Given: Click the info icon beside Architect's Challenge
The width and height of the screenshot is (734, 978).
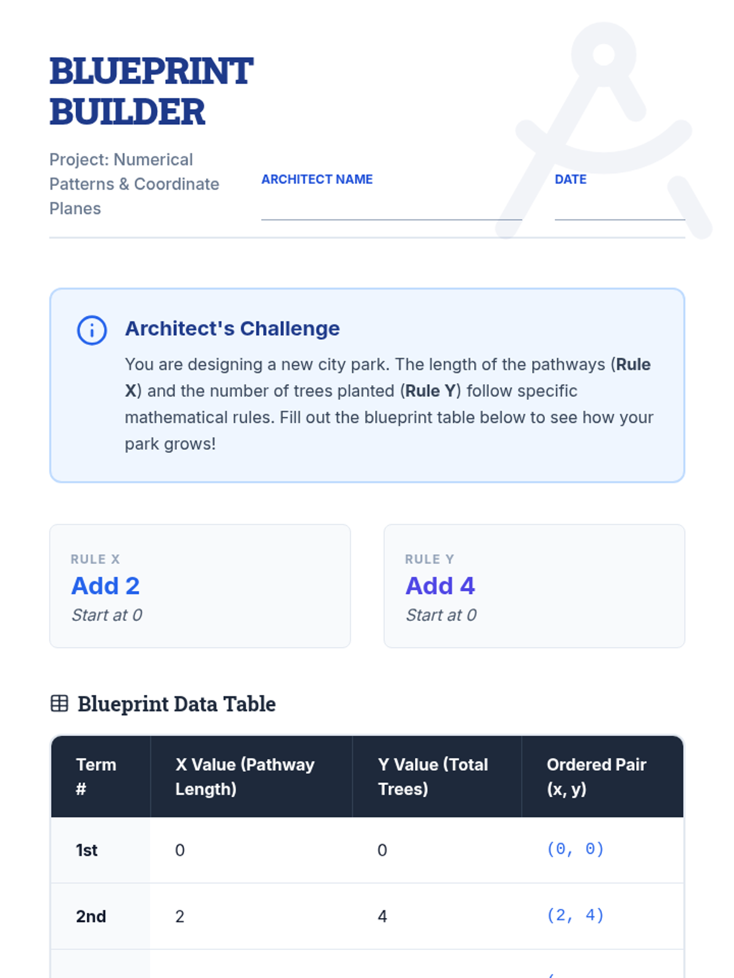Looking at the screenshot, I should click(92, 331).
